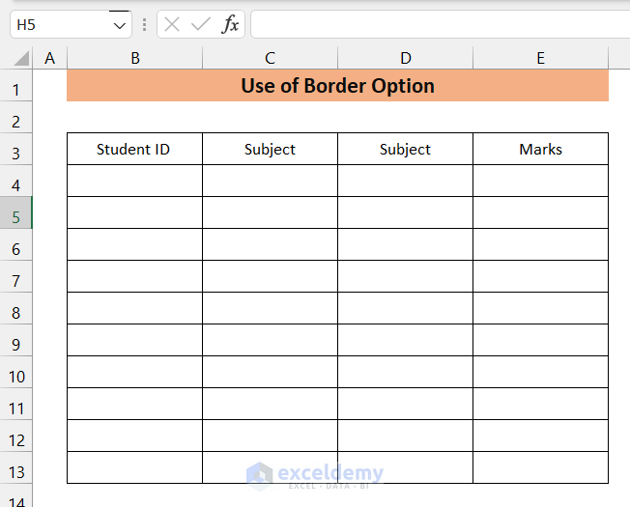Select row 8 header
Screen dimensions: 630x507
point(15,309)
